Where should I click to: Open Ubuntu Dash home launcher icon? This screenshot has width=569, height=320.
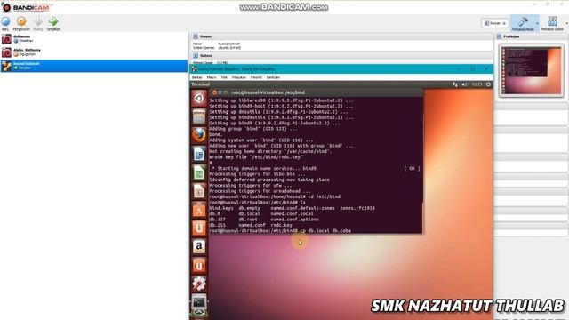click(x=199, y=98)
